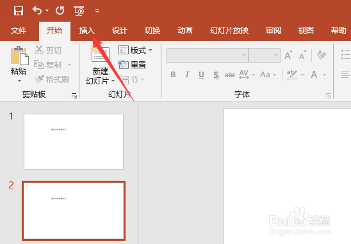Viewport: 351px width, 244px height.
Task: Click the Redo/Repeat icon
Action: pyautogui.click(x=60, y=10)
